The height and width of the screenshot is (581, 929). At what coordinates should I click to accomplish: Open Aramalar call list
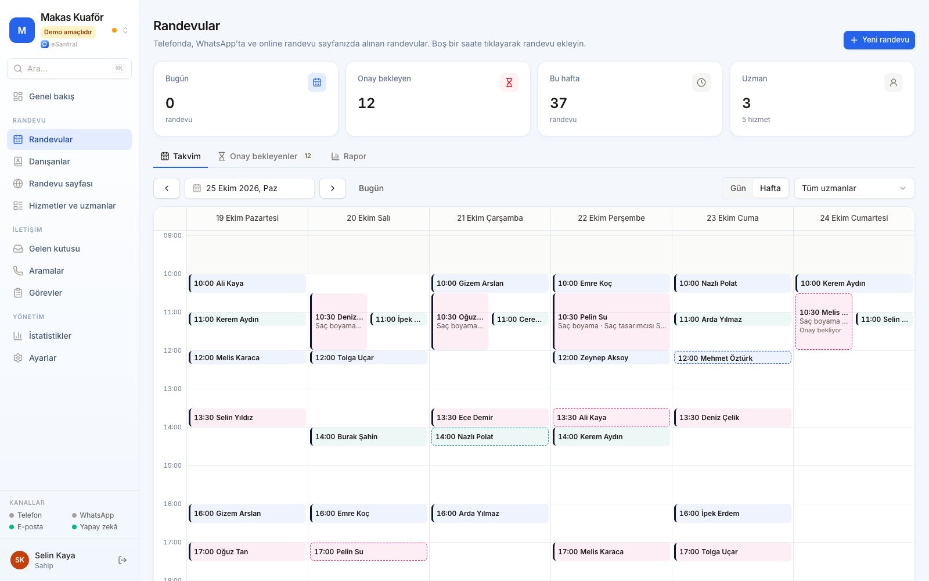pyautogui.click(x=70, y=271)
